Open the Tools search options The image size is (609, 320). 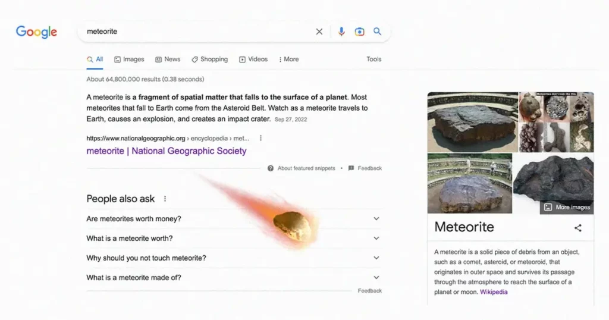pyautogui.click(x=373, y=59)
